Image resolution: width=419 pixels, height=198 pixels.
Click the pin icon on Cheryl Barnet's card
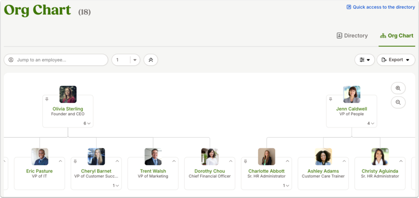pos(75,161)
